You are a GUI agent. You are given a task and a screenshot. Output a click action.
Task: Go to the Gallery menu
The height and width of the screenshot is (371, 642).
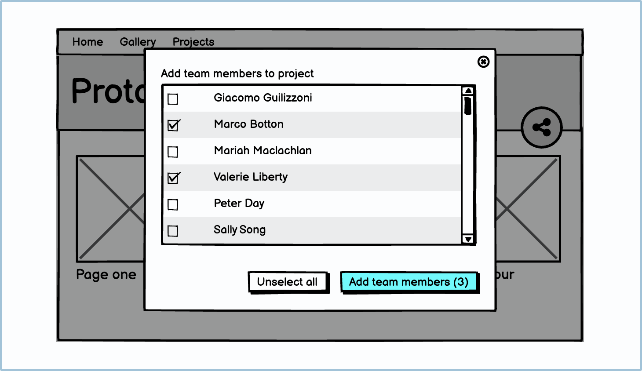tap(138, 42)
